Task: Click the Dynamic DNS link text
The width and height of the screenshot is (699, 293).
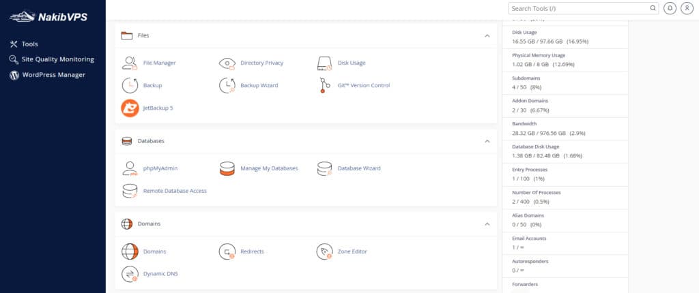Action: point(160,275)
